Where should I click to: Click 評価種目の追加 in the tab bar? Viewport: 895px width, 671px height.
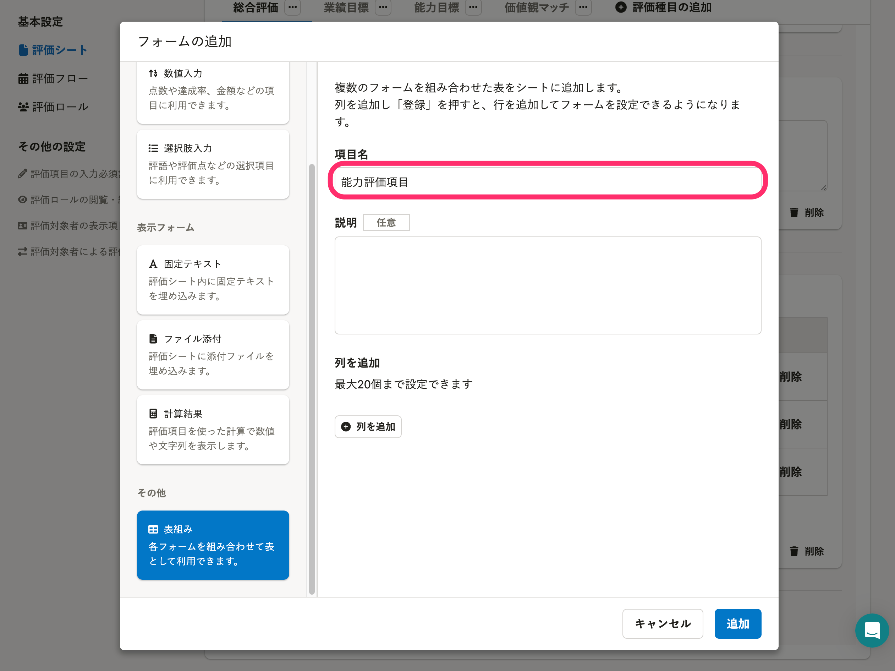tap(663, 7)
